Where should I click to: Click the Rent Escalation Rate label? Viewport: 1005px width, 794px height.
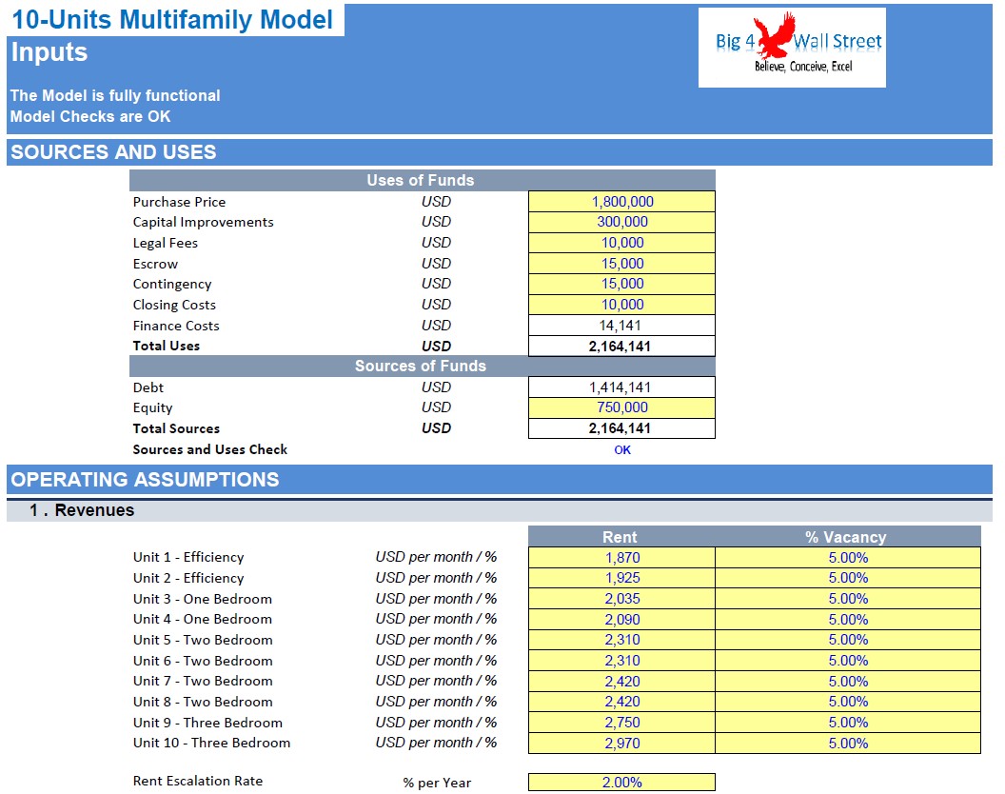pyautogui.click(x=198, y=782)
